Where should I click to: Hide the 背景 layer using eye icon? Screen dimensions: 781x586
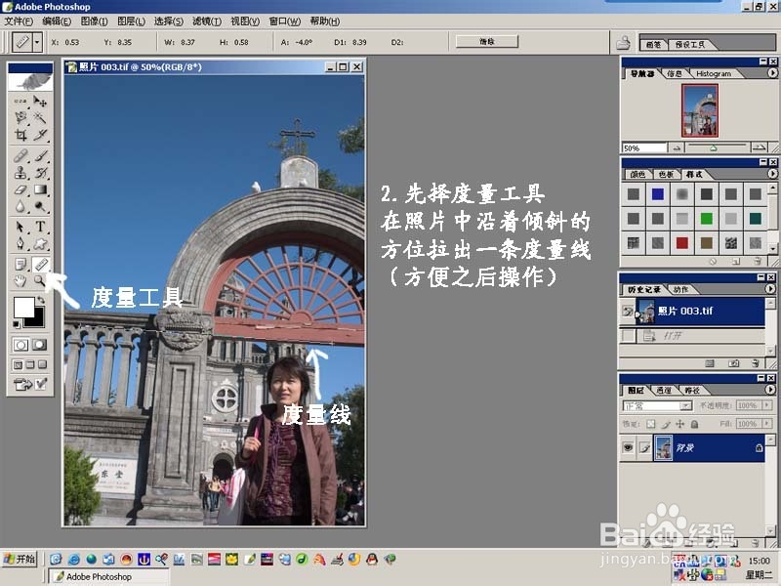point(628,447)
